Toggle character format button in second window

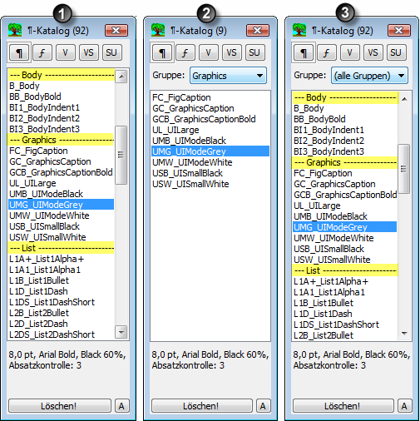185,52
